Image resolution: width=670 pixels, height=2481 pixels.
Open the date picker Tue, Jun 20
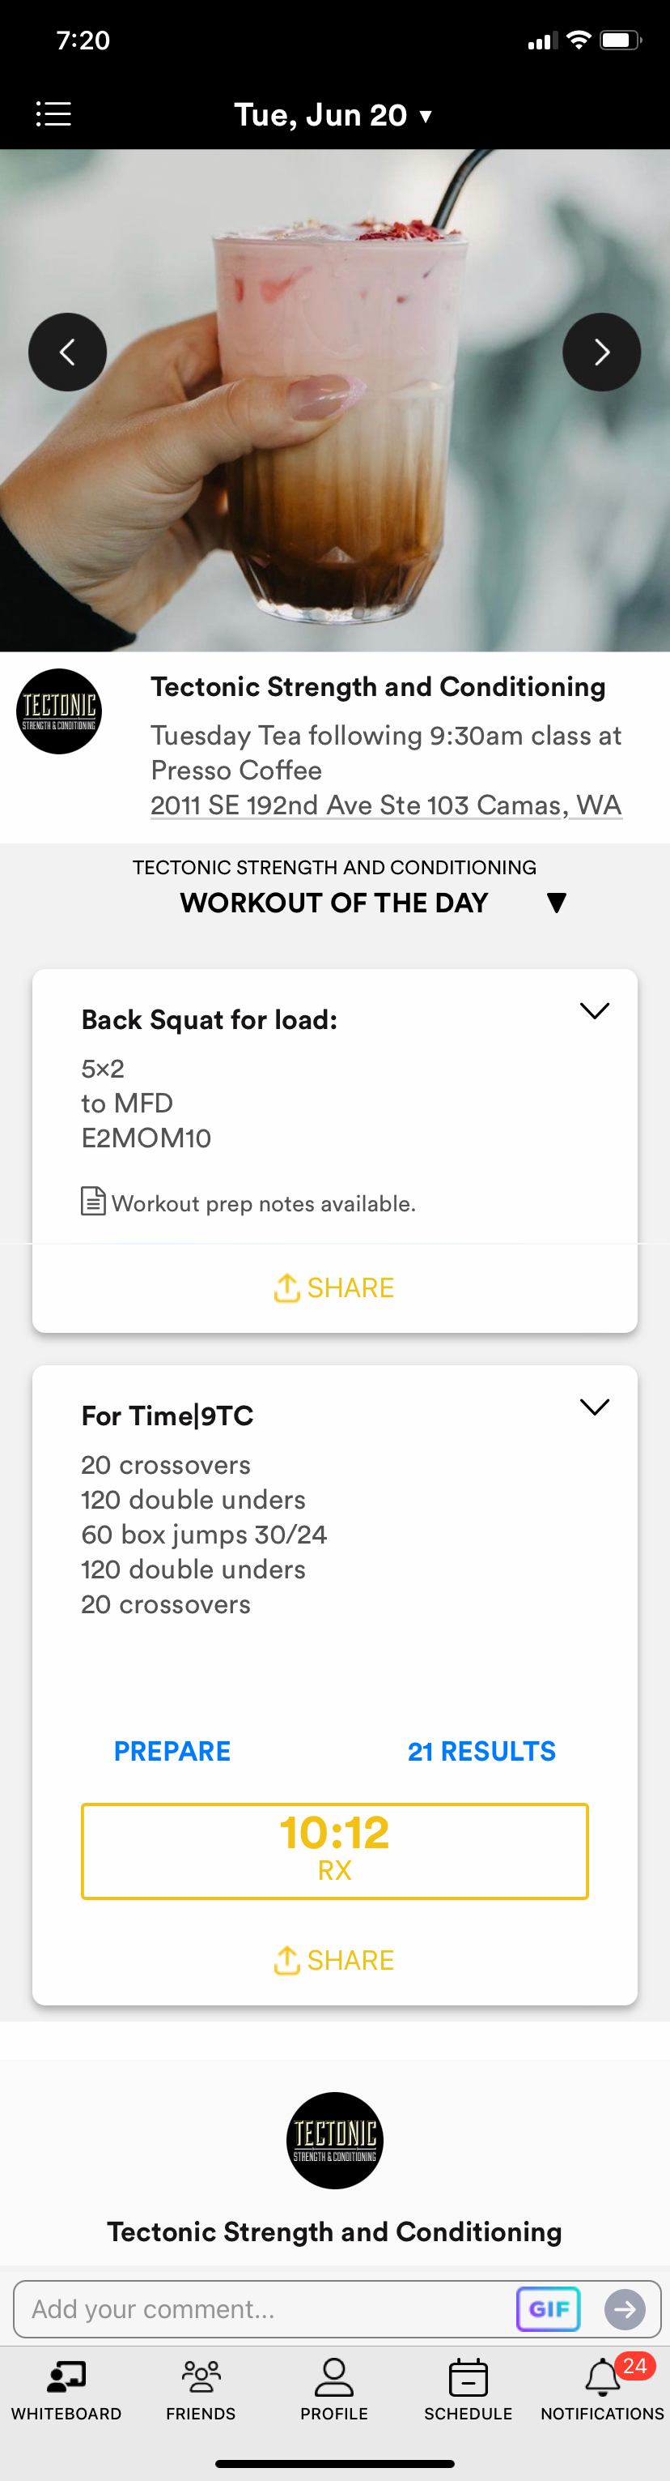pos(333,114)
